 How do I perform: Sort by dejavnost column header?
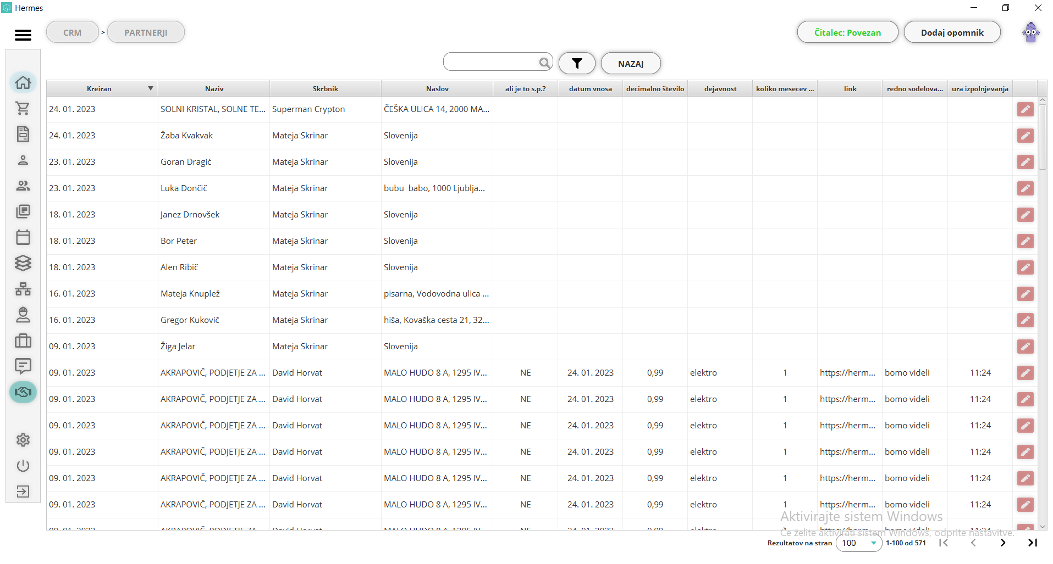(x=720, y=88)
